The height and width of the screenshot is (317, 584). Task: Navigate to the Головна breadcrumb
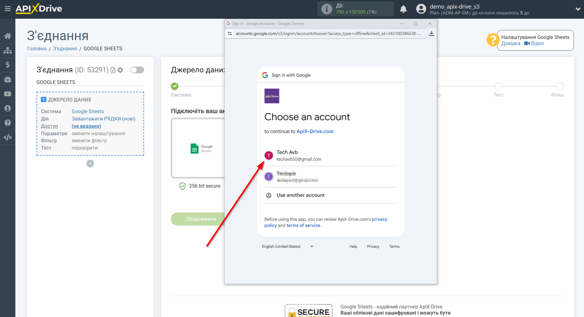(37, 48)
